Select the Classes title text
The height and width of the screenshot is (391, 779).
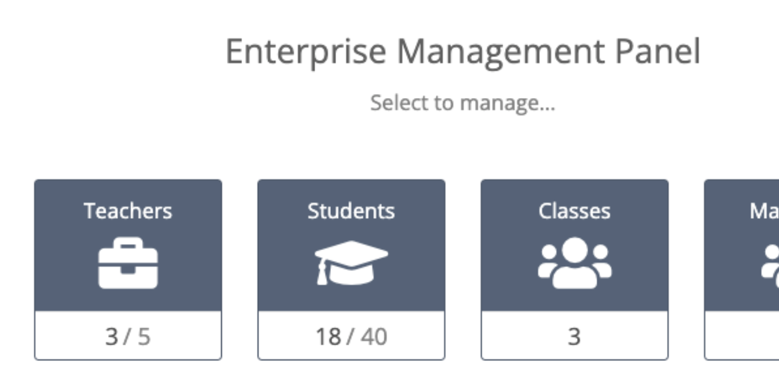[575, 211]
